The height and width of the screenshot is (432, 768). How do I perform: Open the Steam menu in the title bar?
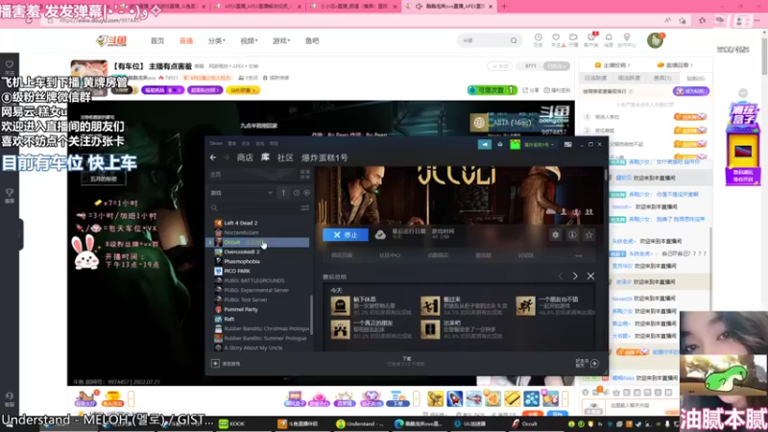tap(216, 143)
